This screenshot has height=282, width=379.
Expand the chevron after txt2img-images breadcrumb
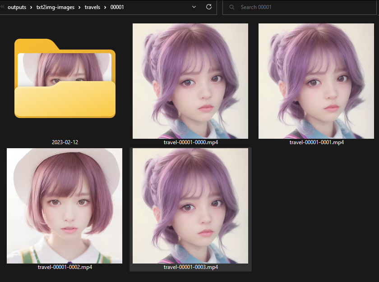point(79,7)
